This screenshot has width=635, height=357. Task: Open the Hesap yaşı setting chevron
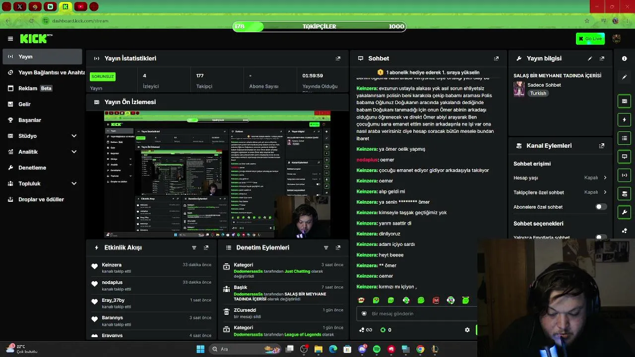(x=605, y=178)
